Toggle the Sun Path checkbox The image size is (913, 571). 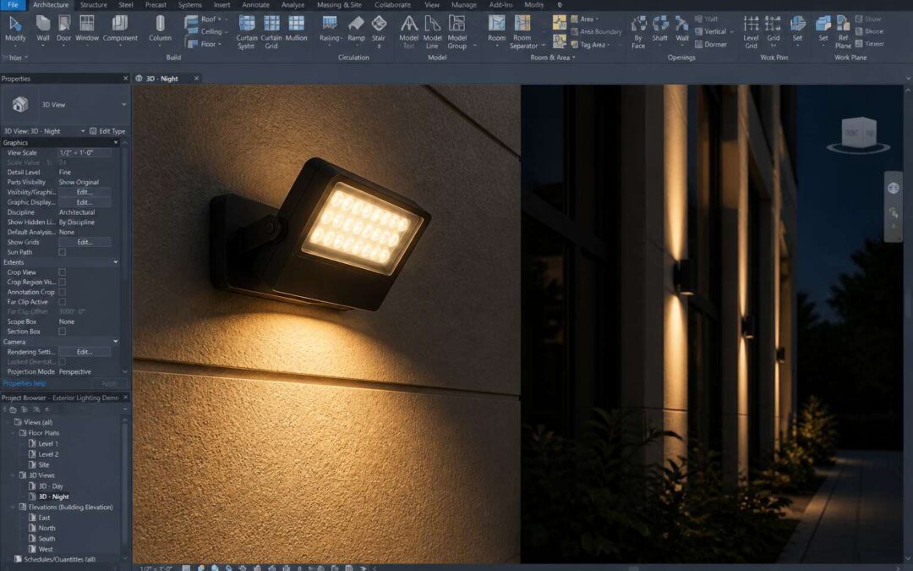tap(63, 252)
